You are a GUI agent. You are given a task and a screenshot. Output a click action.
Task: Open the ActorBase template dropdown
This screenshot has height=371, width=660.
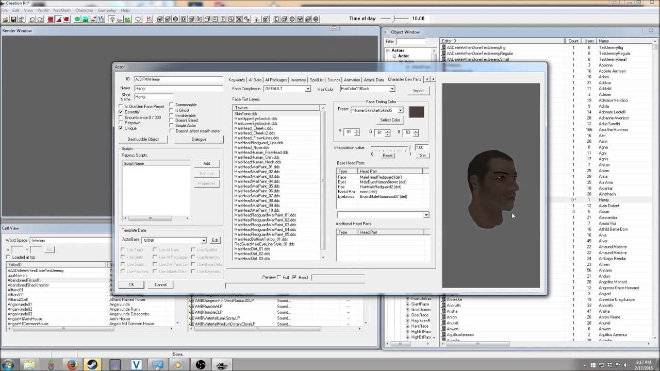click(204, 240)
